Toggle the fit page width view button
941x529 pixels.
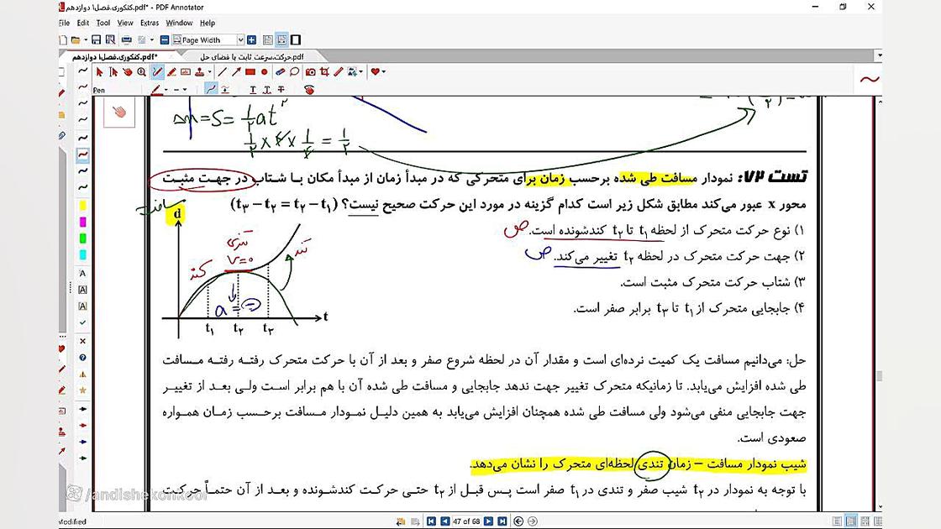point(282,39)
